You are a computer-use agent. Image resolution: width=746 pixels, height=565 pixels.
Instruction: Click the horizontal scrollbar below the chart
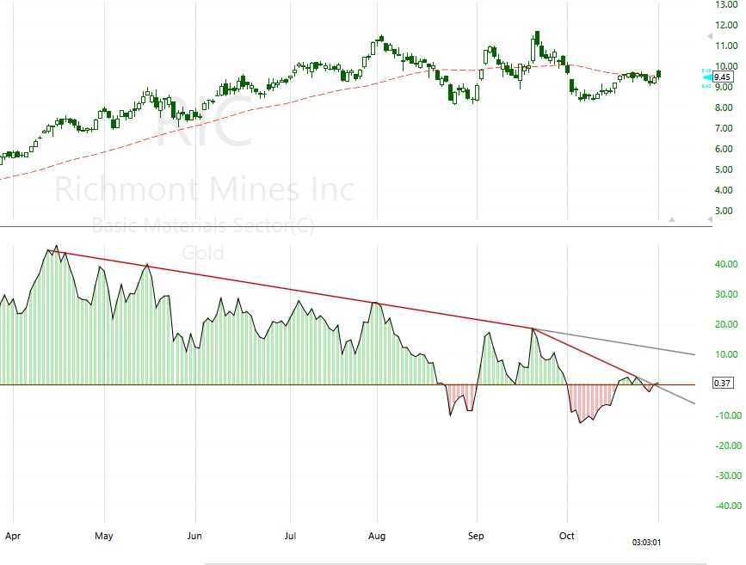pos(454,563)
